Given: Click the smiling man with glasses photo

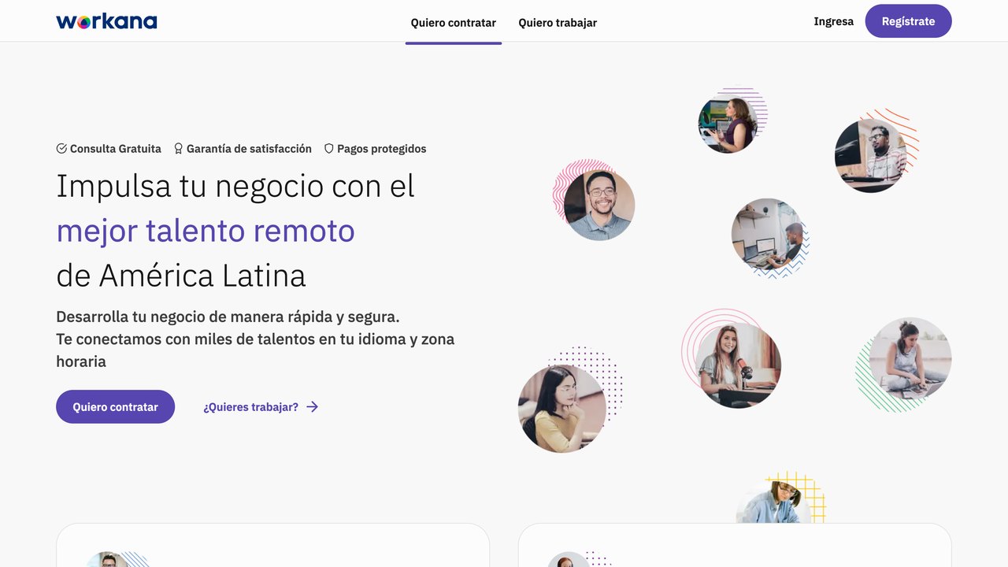Looking at the screenshot, I should point(599,205).
